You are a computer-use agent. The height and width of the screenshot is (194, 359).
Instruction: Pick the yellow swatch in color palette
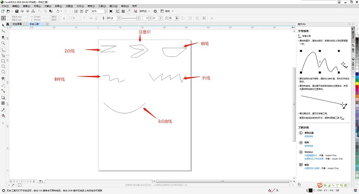[x=357, y=84]
